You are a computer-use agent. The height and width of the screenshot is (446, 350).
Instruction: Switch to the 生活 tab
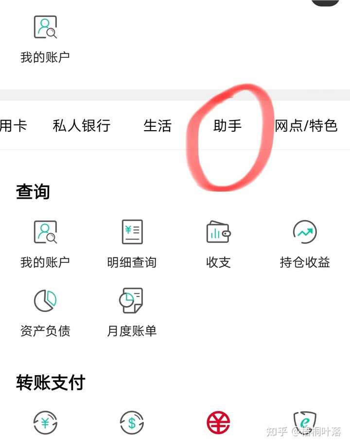[157, 125]
